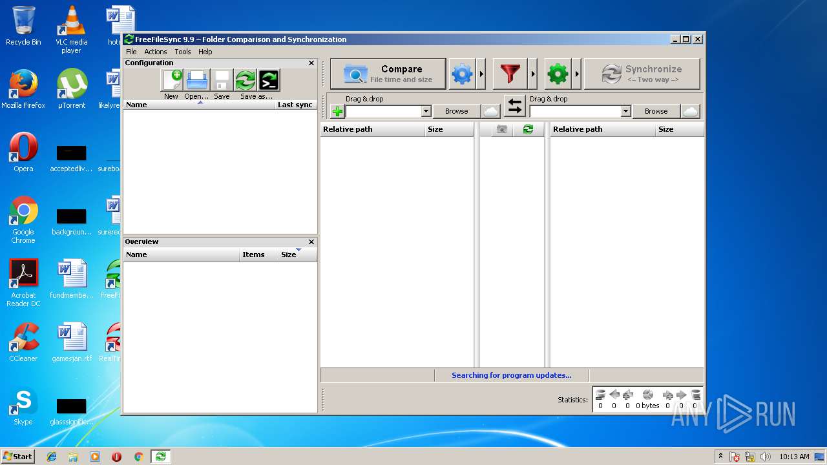Select the Skype desktop icon
The width and height of the screenshot is (827, 465).
[x=23, y=407]
